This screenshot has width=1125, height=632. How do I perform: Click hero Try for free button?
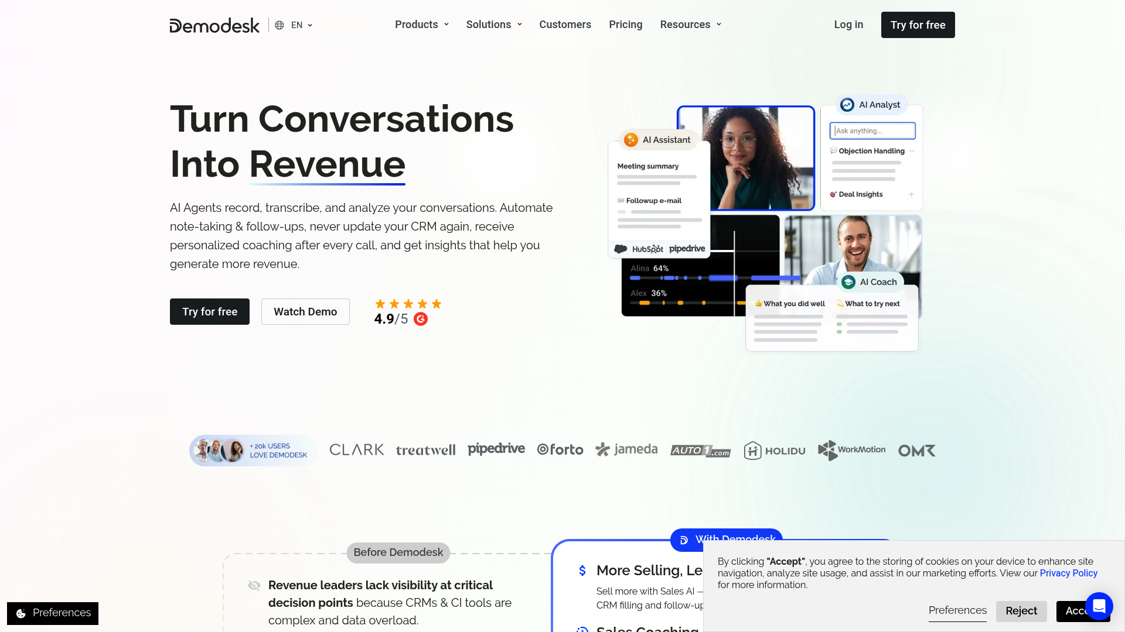(x=210, y=312)
